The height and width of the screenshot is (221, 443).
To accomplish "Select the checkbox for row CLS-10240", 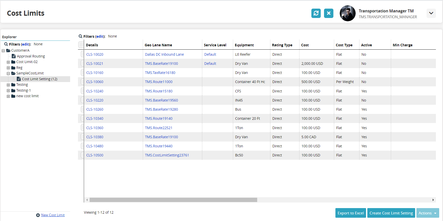I will (82, 91).
